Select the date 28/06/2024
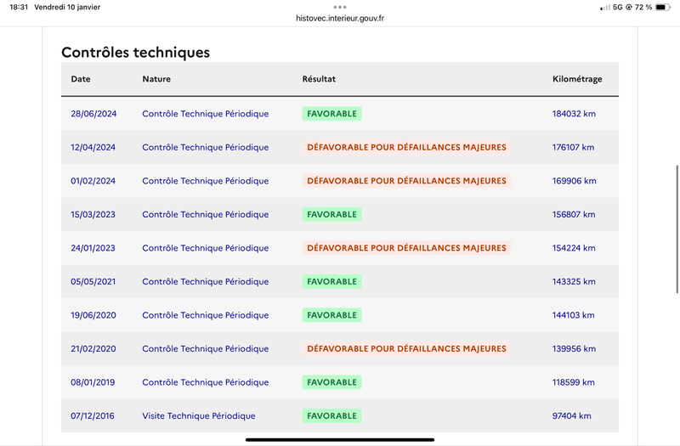 [x=93, y=114]
